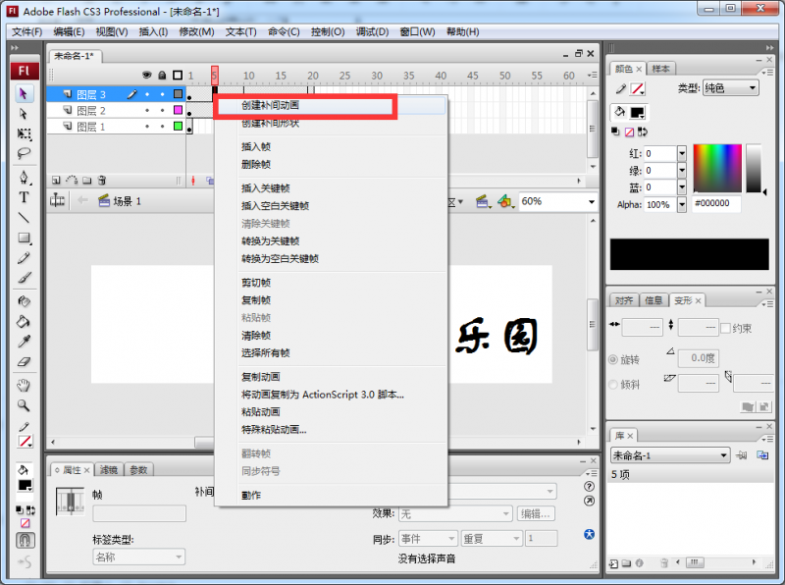The height and width of the screenshot is (585, 785).
Task: Click the Add Motion Guide icon
Action: [72, 180]
